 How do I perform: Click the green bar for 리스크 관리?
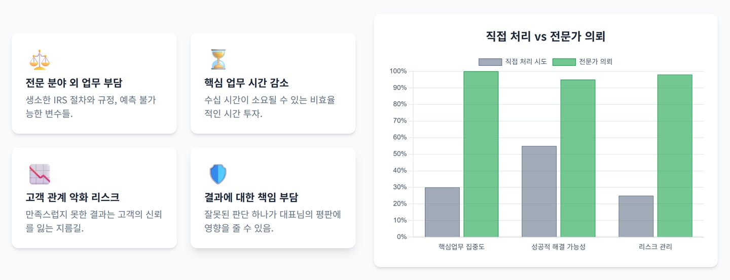674,155
